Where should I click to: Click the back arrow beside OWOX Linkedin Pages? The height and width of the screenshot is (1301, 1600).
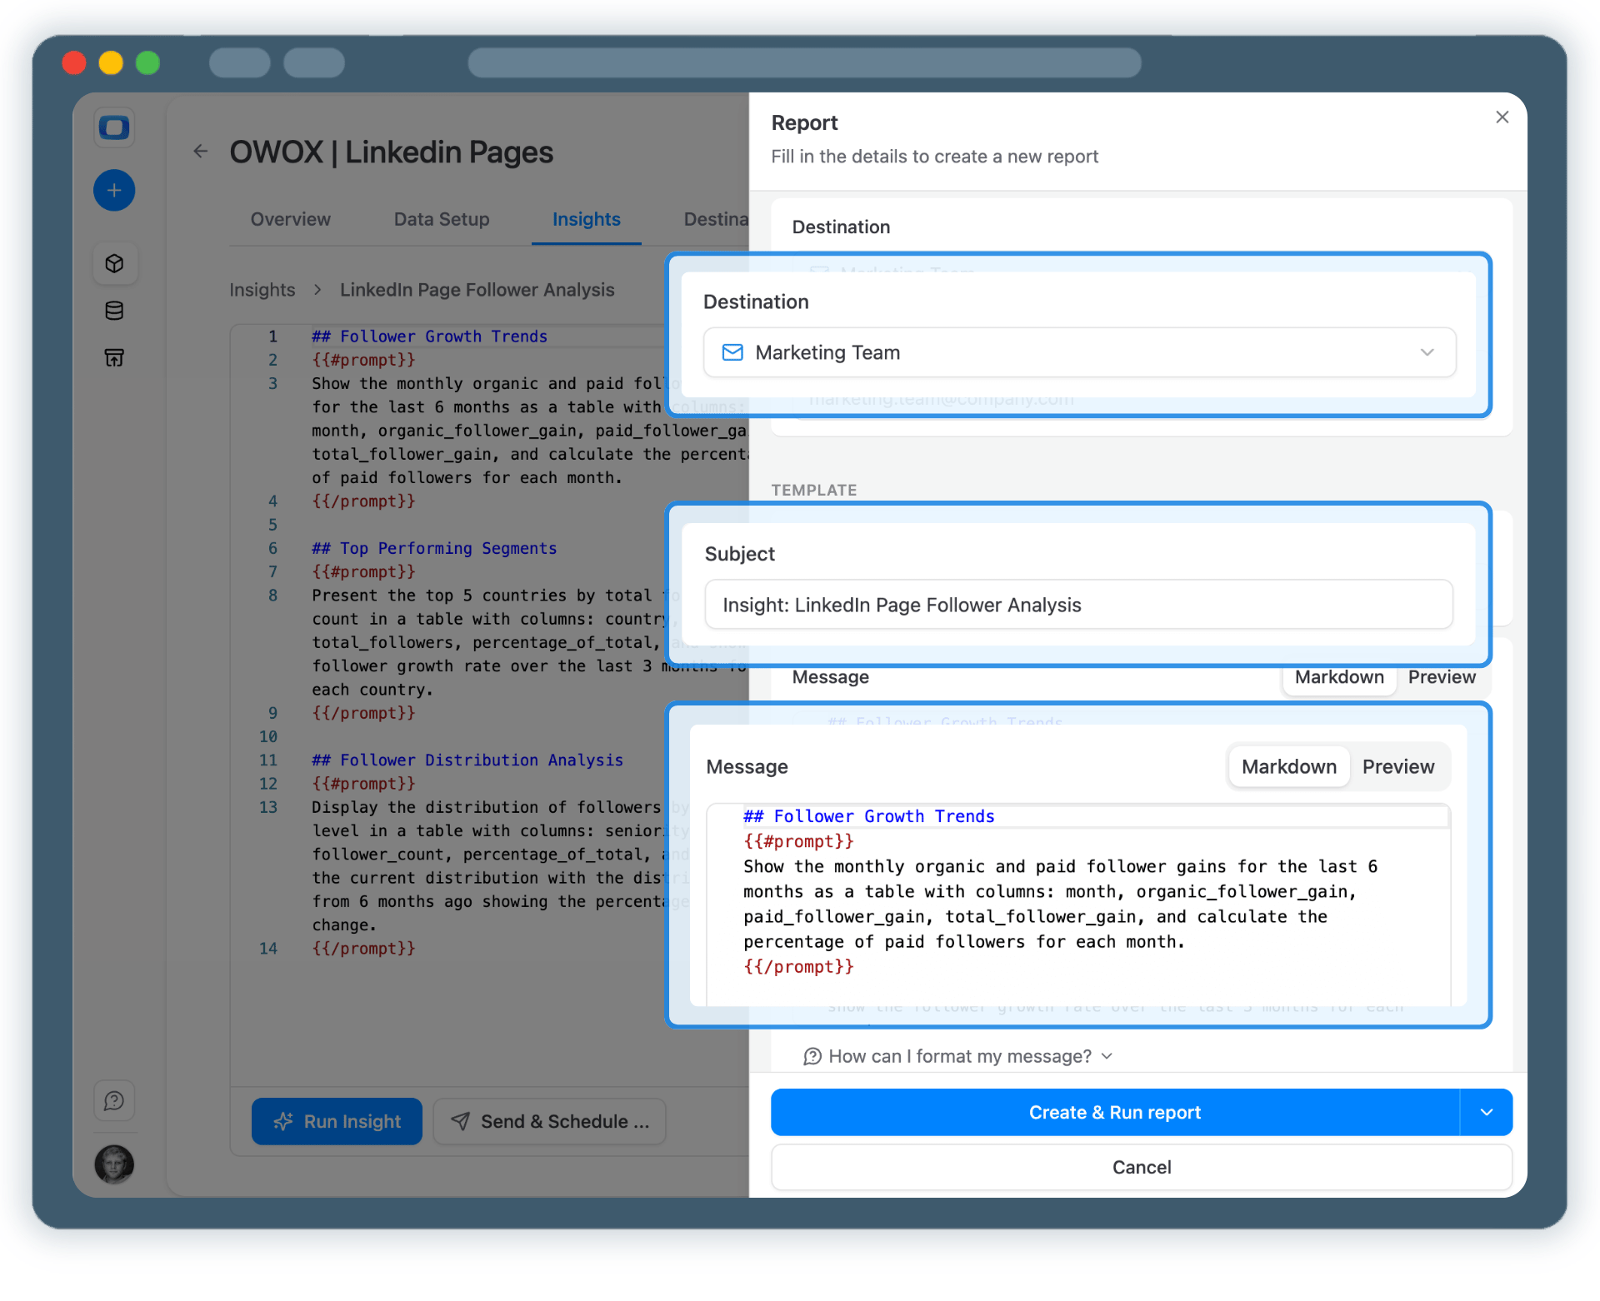[200, 152]
